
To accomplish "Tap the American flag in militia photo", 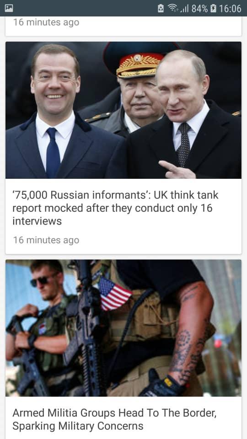I will tap(114, 293).
